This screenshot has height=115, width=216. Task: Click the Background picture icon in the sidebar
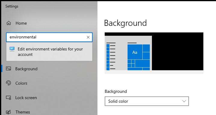(x=8, y=68)
